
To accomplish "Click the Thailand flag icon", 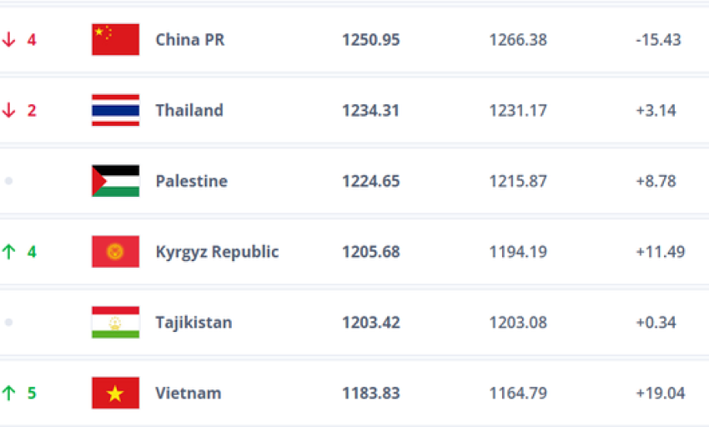I will [115, 110].
